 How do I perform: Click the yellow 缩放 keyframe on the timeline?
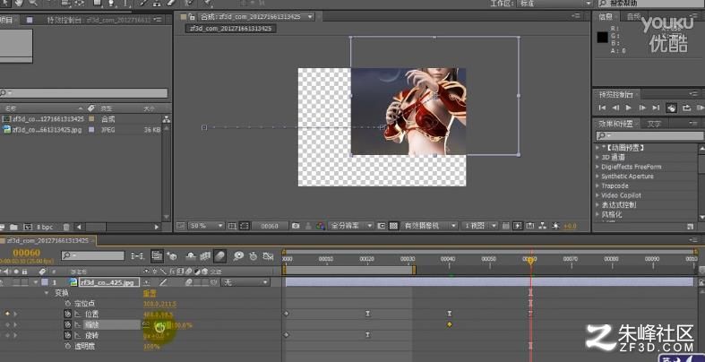449,324
